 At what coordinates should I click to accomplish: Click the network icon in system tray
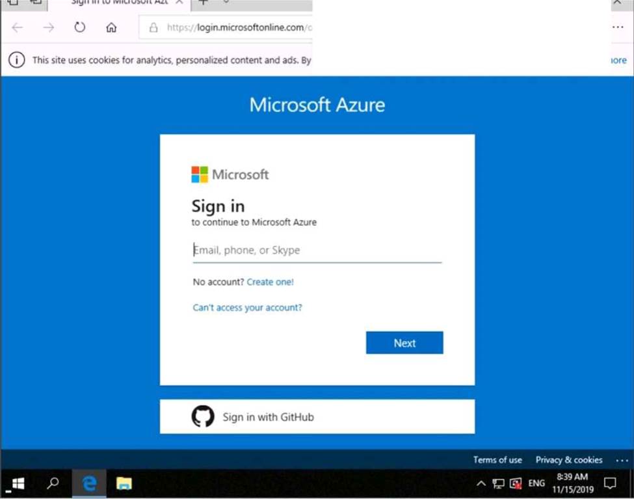point(499,483)
